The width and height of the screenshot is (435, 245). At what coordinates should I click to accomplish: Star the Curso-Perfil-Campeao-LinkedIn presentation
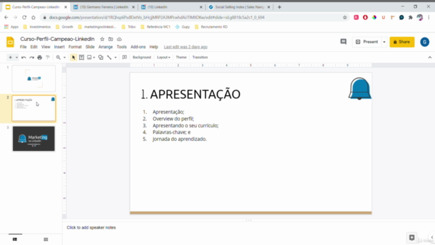102,39
